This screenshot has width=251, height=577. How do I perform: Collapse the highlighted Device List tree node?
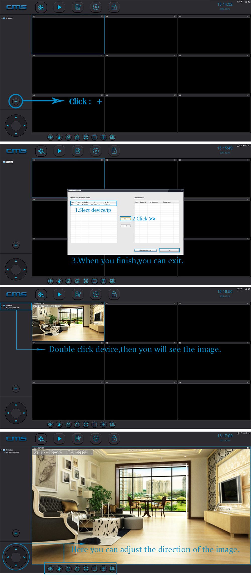click(1, 305)
